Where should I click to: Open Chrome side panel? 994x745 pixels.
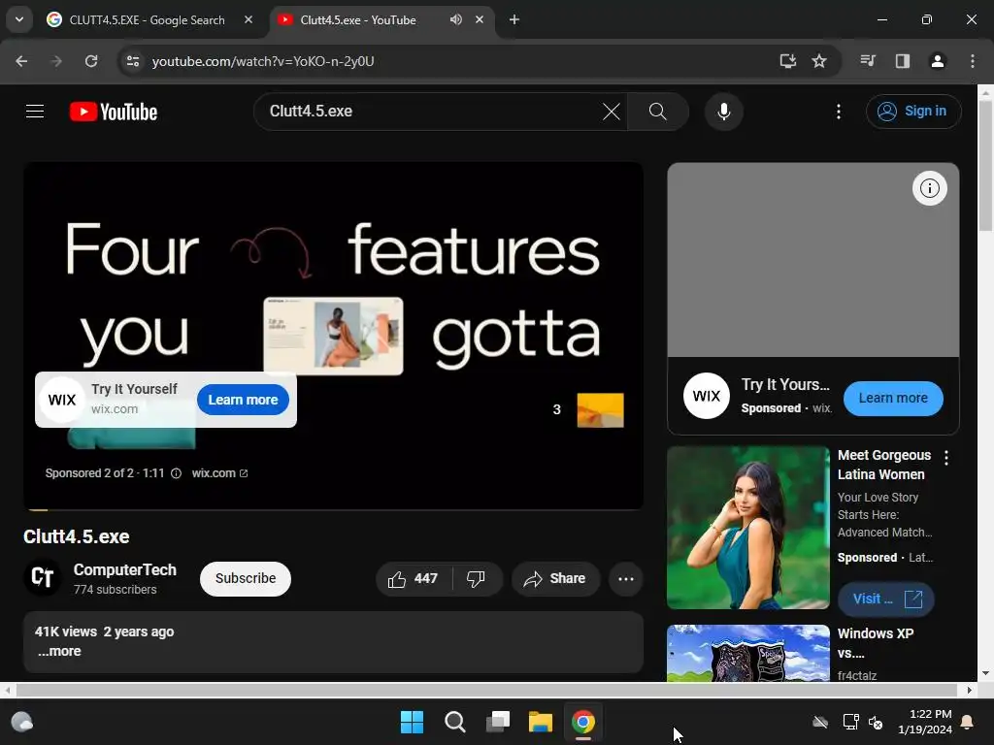[x=903, y=61]
